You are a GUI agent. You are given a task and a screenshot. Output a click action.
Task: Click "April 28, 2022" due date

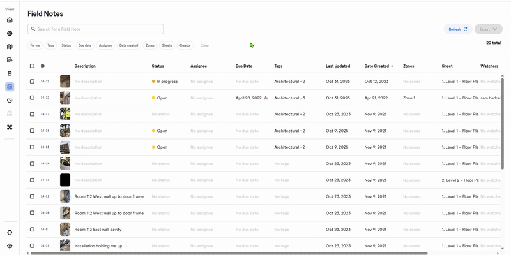(248, 98)
